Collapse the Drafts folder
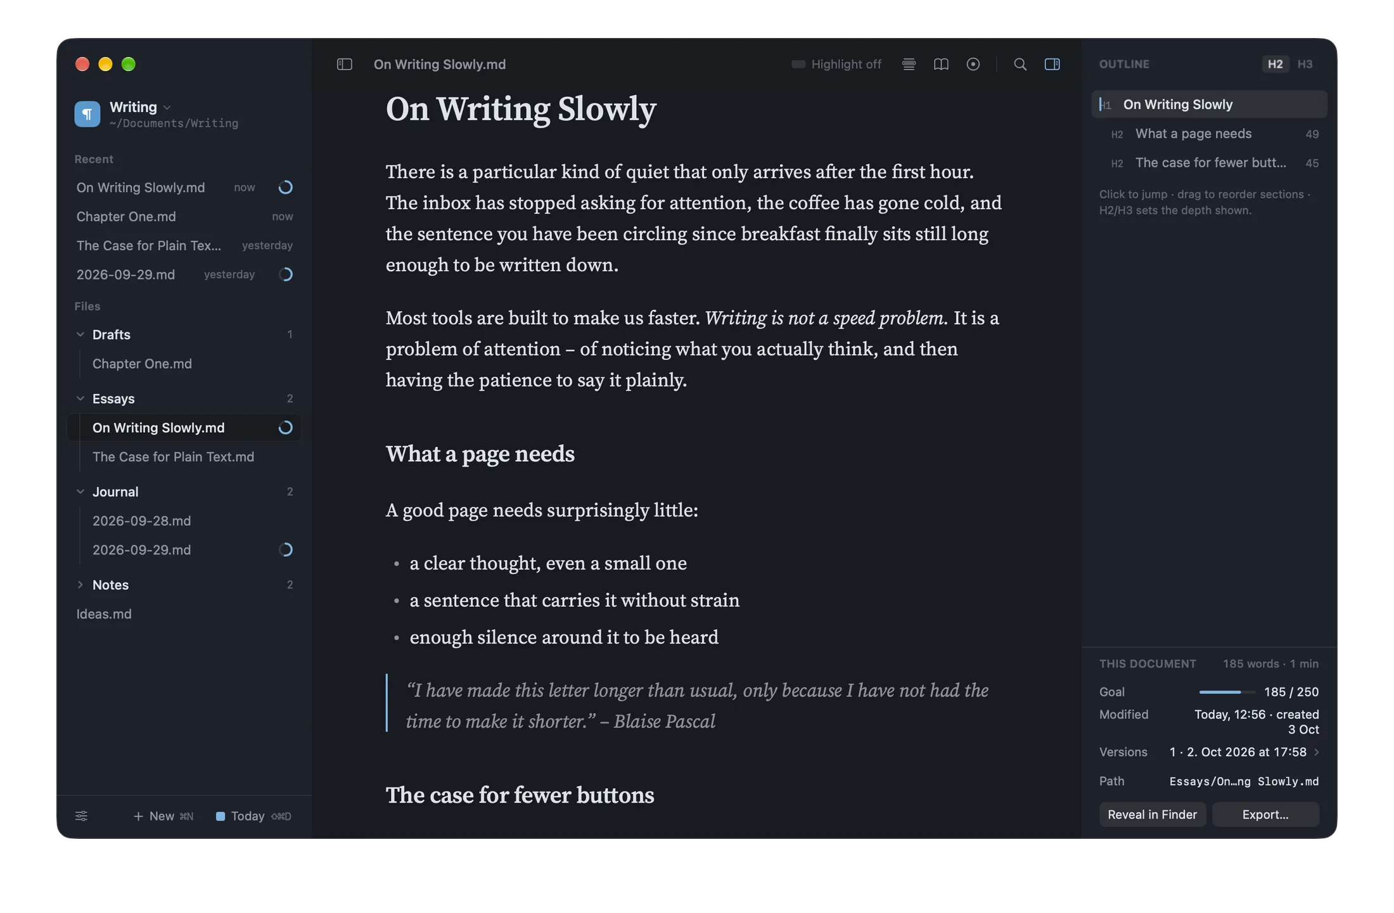The image size is (1394, 913). click(x=80, y=334)
